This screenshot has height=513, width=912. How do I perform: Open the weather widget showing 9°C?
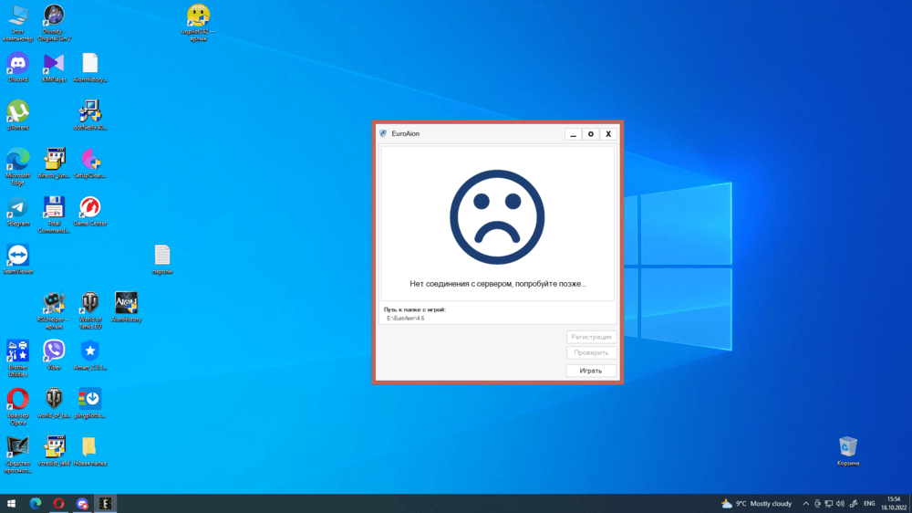[x=756, y=503]
